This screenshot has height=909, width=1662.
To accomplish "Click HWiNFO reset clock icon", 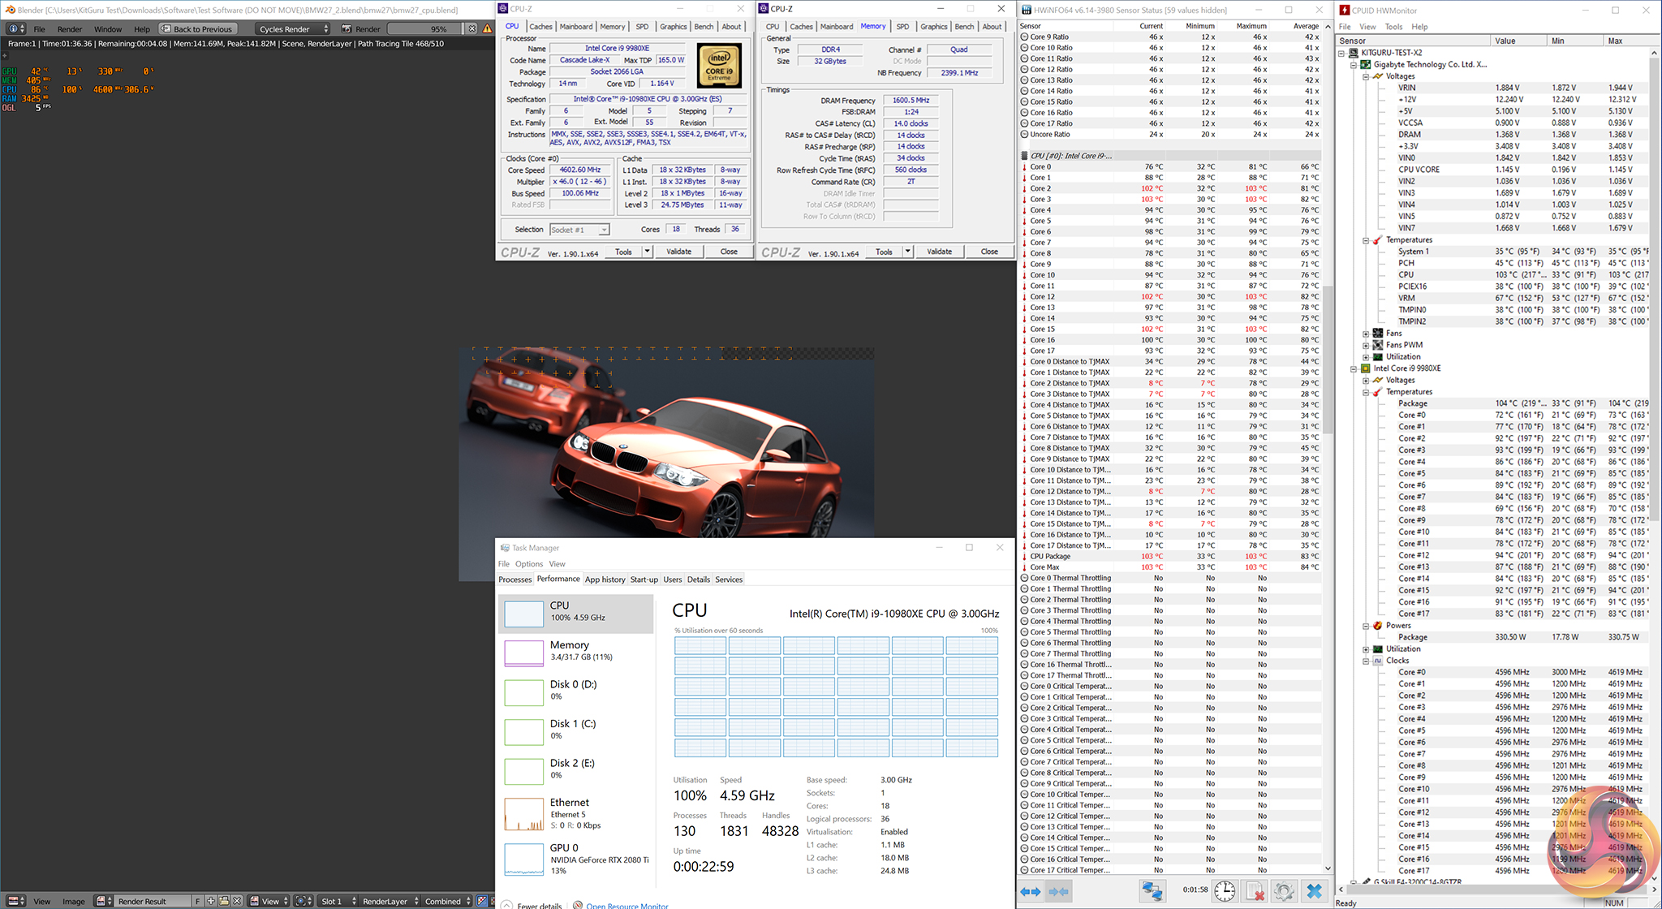I will point(1225,891).
